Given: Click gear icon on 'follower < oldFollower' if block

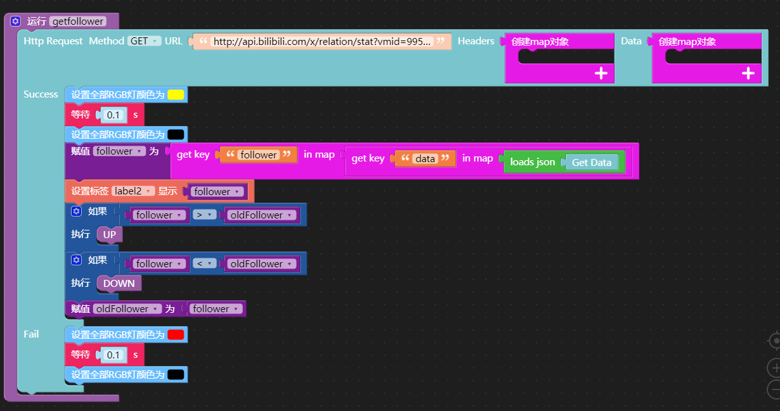Looking at the screenshot, I should click(77, 260).
